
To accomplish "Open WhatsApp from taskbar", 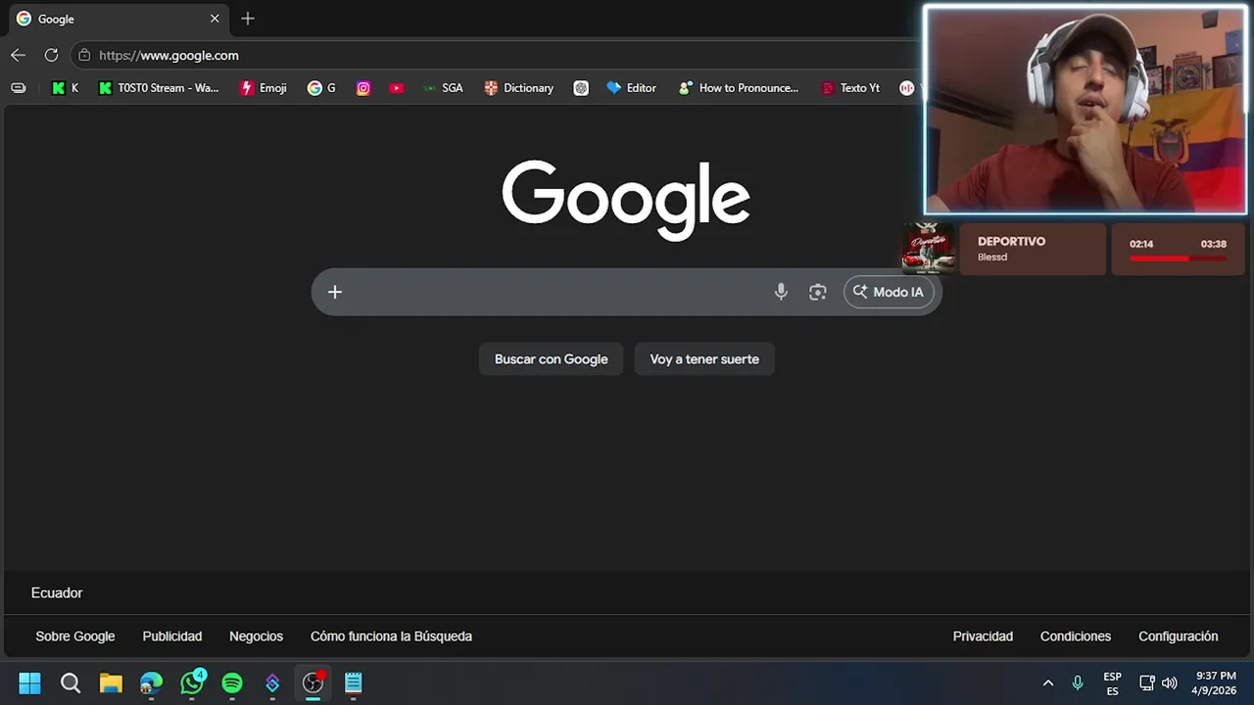I will [192, 682].
